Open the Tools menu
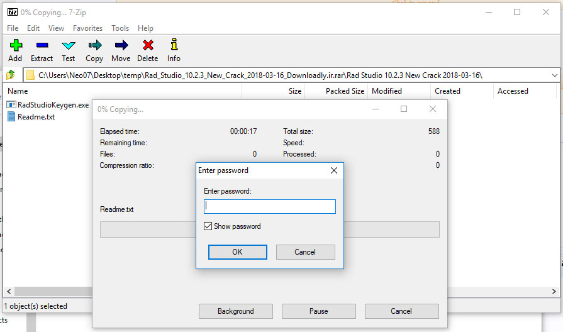Screen dimensions: 563x332 click(x=120, y=28)
